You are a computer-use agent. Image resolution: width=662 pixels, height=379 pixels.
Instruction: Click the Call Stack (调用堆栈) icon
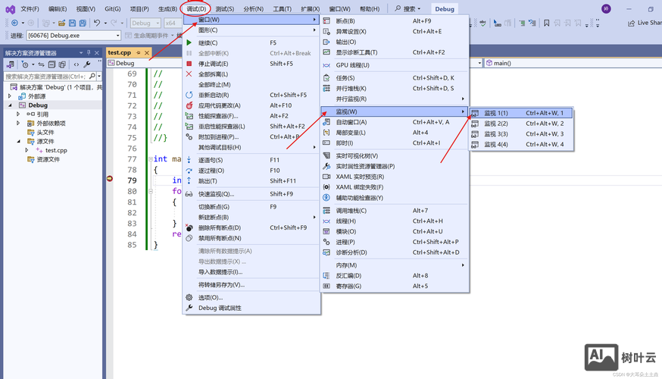click(326, 211)
